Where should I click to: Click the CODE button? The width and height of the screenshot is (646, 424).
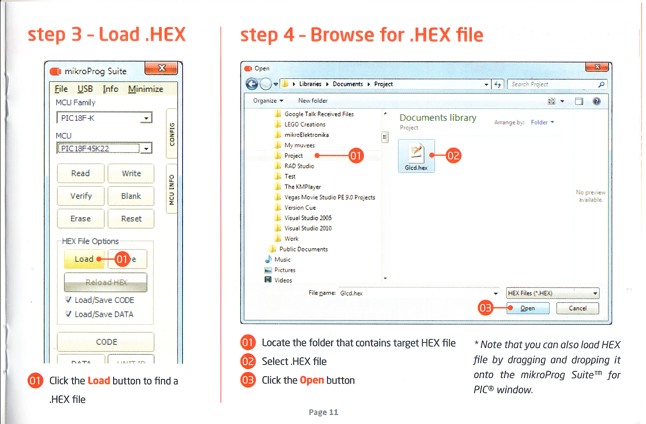pos(105,342)
